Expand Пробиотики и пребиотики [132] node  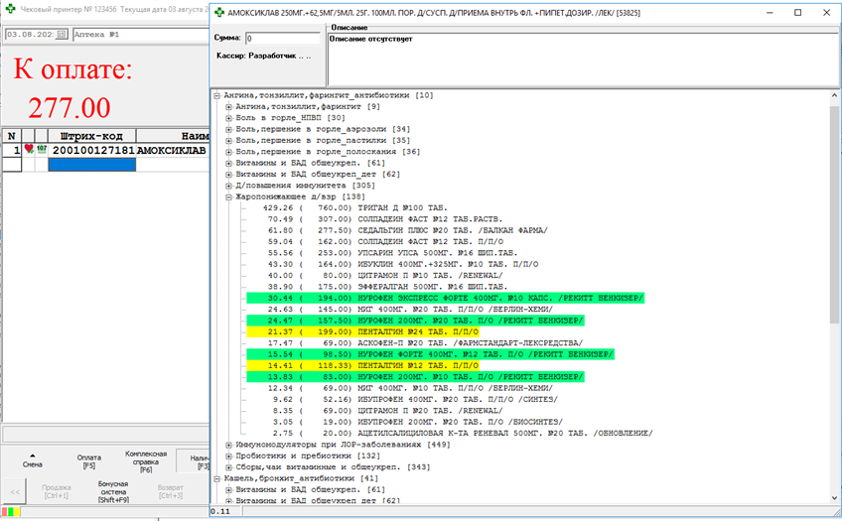pyautogui.click(x=228, y=456)
